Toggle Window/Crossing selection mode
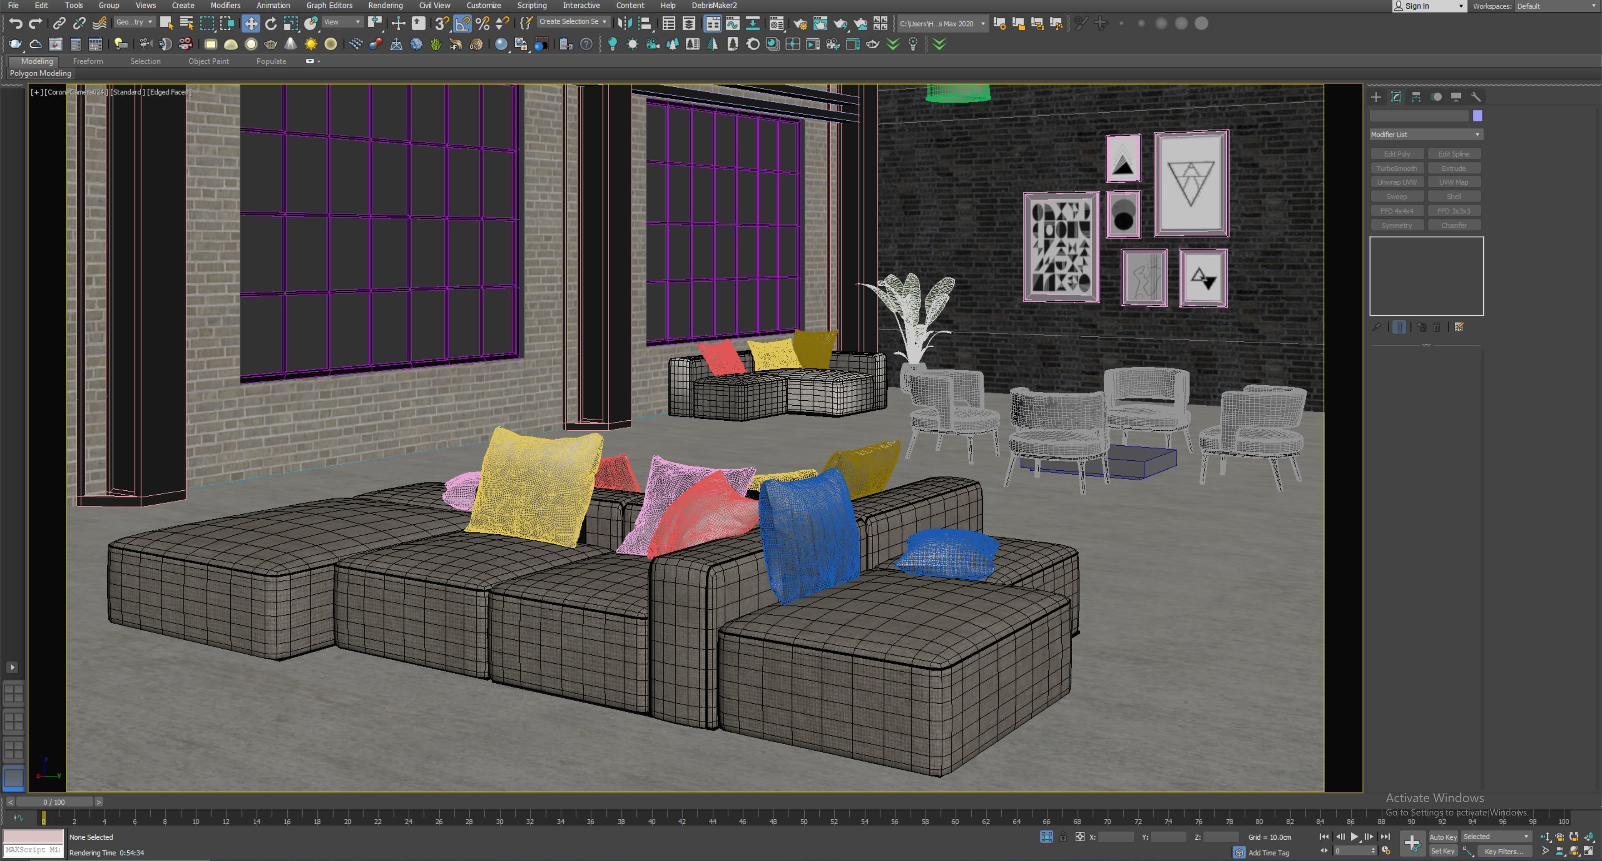This screenshot has height=861, width=1602. 227,24
